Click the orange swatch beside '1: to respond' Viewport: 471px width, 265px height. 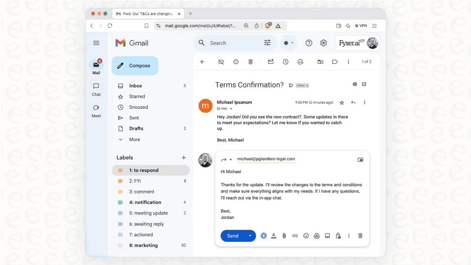coord(121,170)
